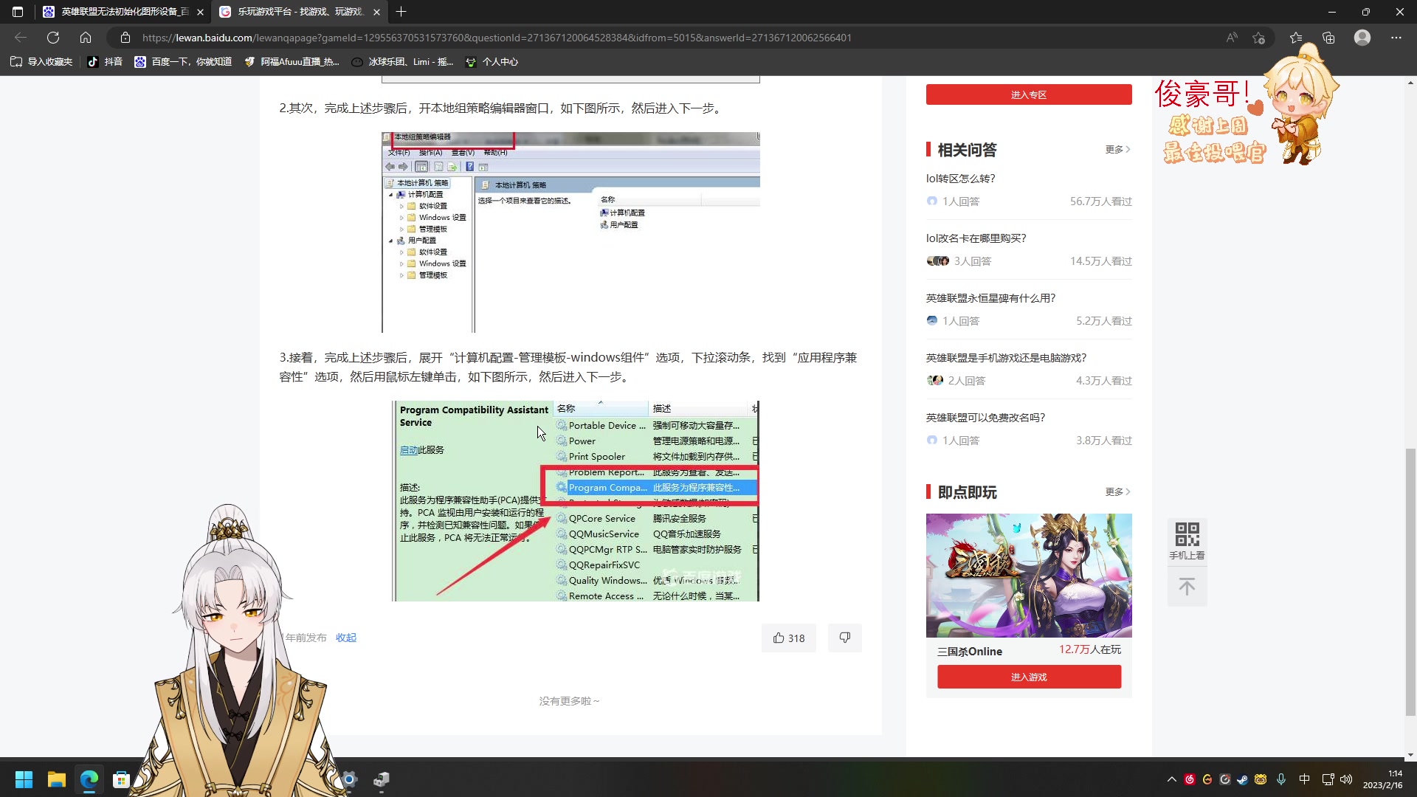The image size is (1417, 797).
Task: Close the 乐玩游戏平台 tab
Action: [376, 12]
